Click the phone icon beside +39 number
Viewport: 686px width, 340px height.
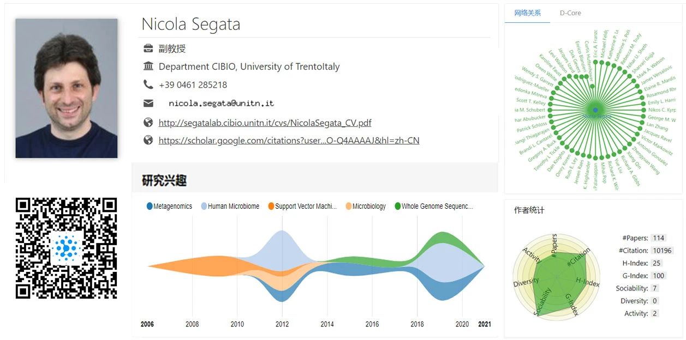point(148,84)
